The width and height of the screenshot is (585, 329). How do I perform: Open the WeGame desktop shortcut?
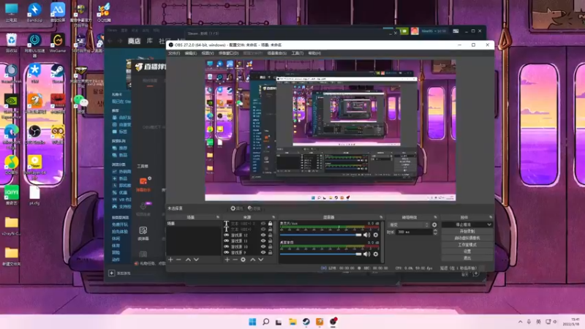[x=58, y=43]
